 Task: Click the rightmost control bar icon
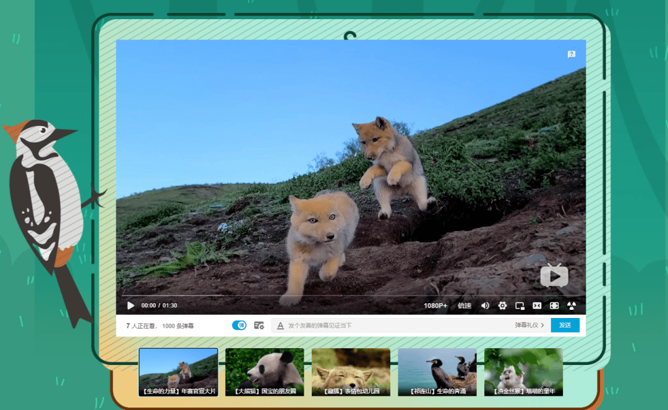(572, 306)
